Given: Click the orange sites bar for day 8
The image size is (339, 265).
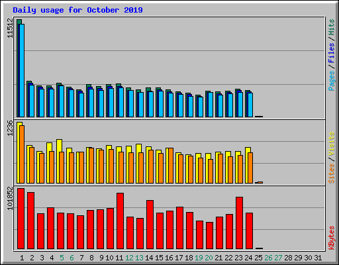Looking at the screenshot, I should point(91,166).
